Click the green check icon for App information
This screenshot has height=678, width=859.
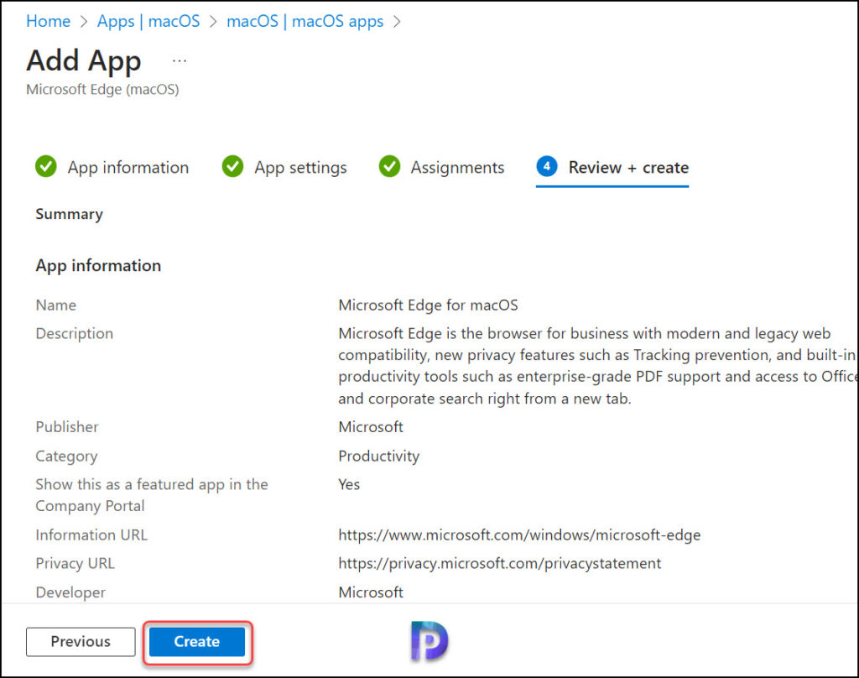click(x=46, y=167)
